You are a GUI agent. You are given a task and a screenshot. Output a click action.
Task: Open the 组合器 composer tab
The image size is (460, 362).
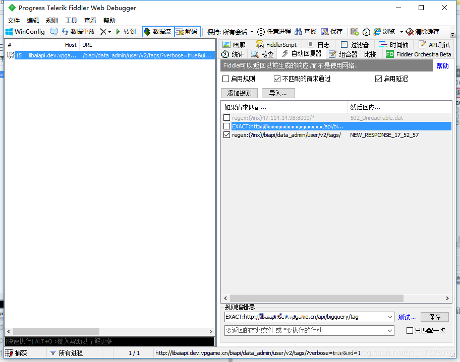[x=343, y=54]
